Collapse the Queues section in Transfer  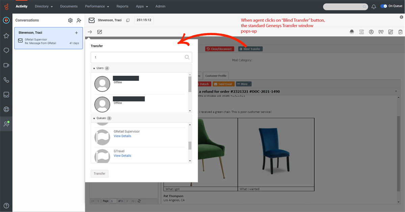(x=94, y=118)
